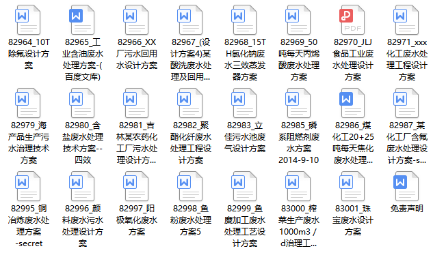Click file name '82971_xxx化工废水处理工程设计方案'
This screenshot has width=433, height=253.
(407, 59)
